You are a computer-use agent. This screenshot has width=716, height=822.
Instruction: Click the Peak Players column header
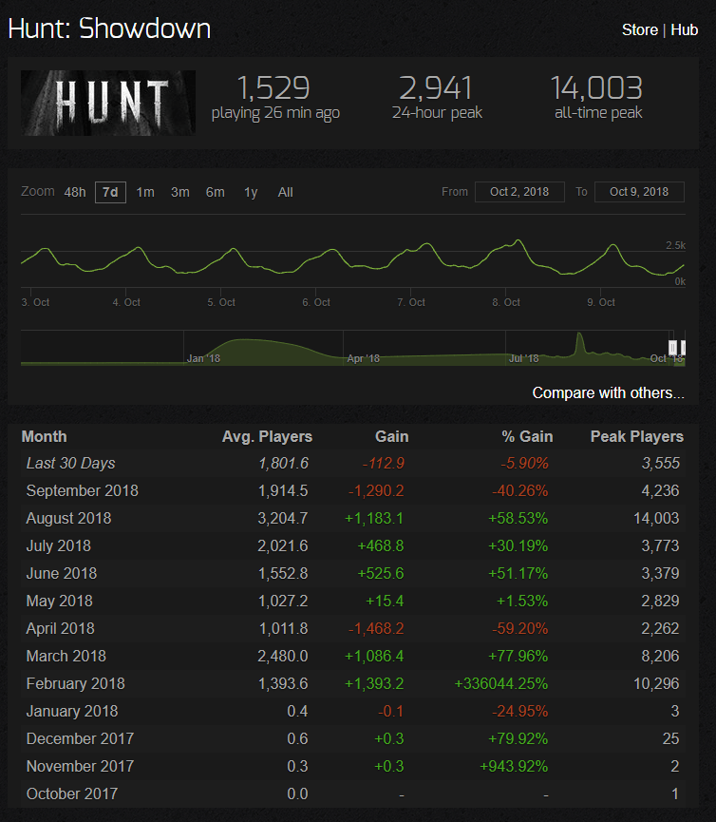point(637,437)
